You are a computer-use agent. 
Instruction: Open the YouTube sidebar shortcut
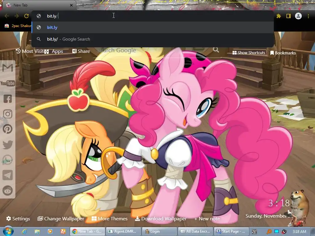8,83
